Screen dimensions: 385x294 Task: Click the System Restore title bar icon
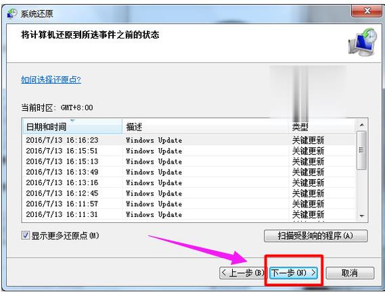pyautogui.click(x=12, y=14)
